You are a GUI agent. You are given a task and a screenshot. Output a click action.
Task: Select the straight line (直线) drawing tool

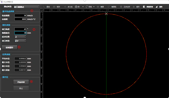tap(46, 7)
